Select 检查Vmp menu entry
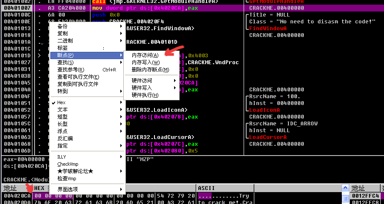Screen dimensions: 384x204 87,178
